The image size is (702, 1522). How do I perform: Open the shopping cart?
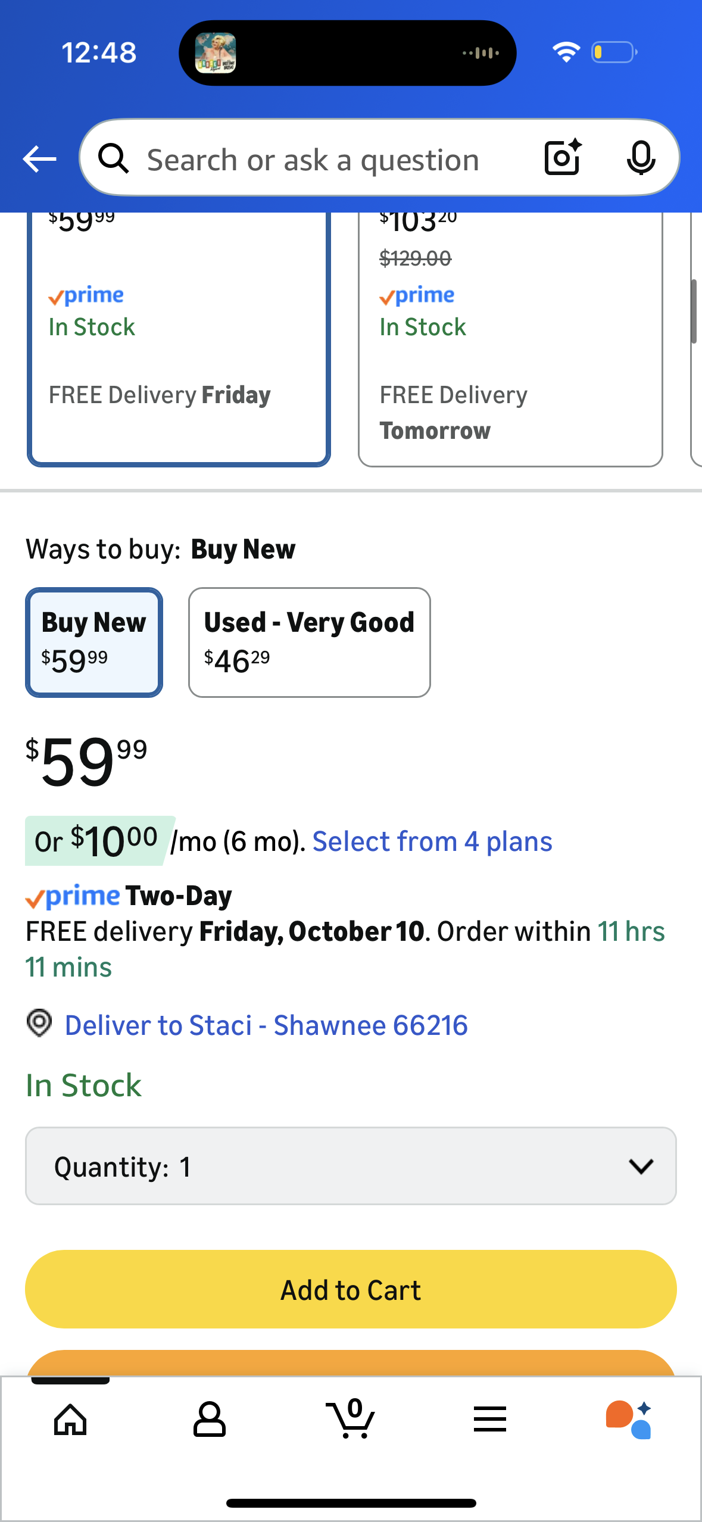tap(351, 1420)
